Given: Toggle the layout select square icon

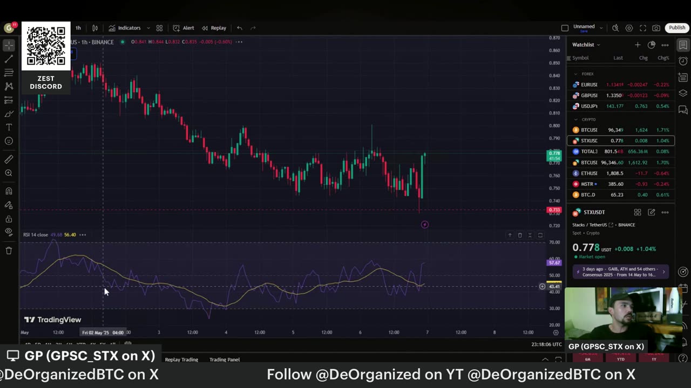Looking at the screenshot, I should (x=565, y=28).
